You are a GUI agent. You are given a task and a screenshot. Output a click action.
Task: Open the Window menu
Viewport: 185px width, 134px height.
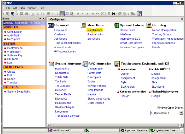[x=32, y=8]
